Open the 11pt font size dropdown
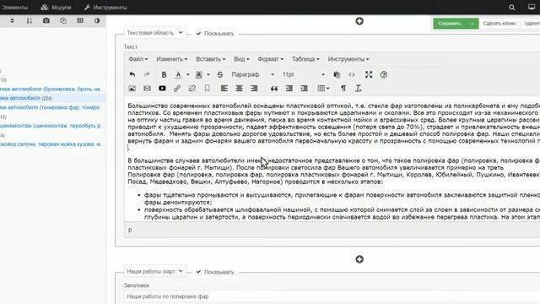Screen dimensions: 540x304 click(304, 74)
